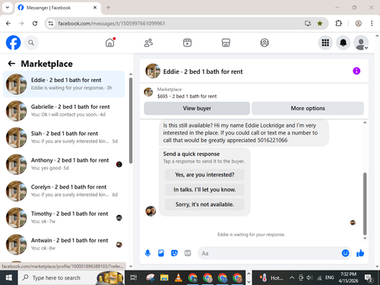Go back in the browser
Viewport: 380px width, 285px height.
click(x=8, y=24)
